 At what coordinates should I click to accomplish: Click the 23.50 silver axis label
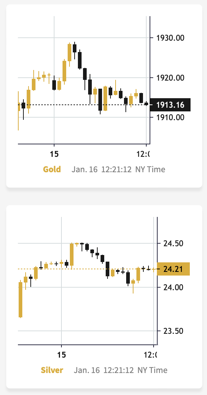174,331
